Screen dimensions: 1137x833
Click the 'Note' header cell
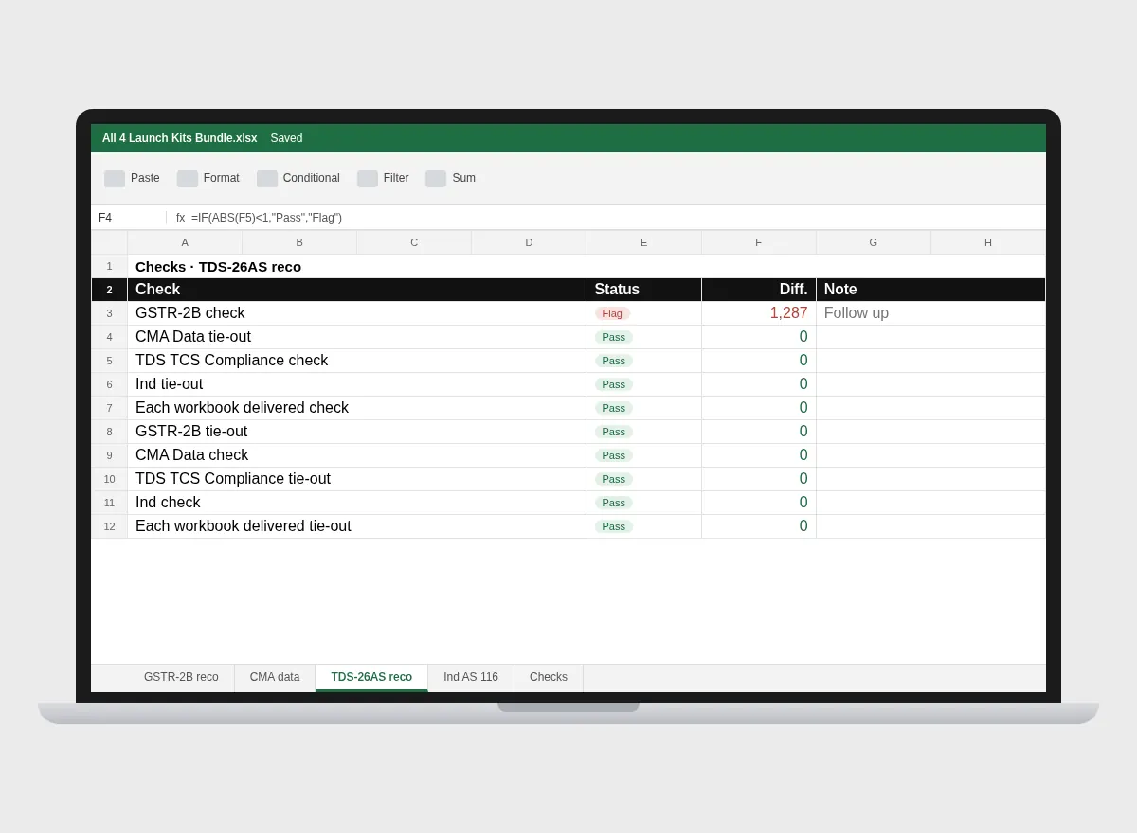[931, 290]
